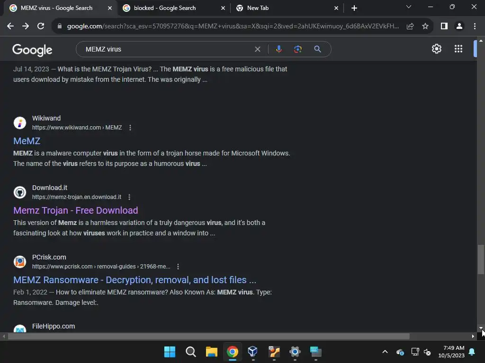Open Settings gear app in taskbar
The image size is (485, 363).
click(x=295, y=352)
